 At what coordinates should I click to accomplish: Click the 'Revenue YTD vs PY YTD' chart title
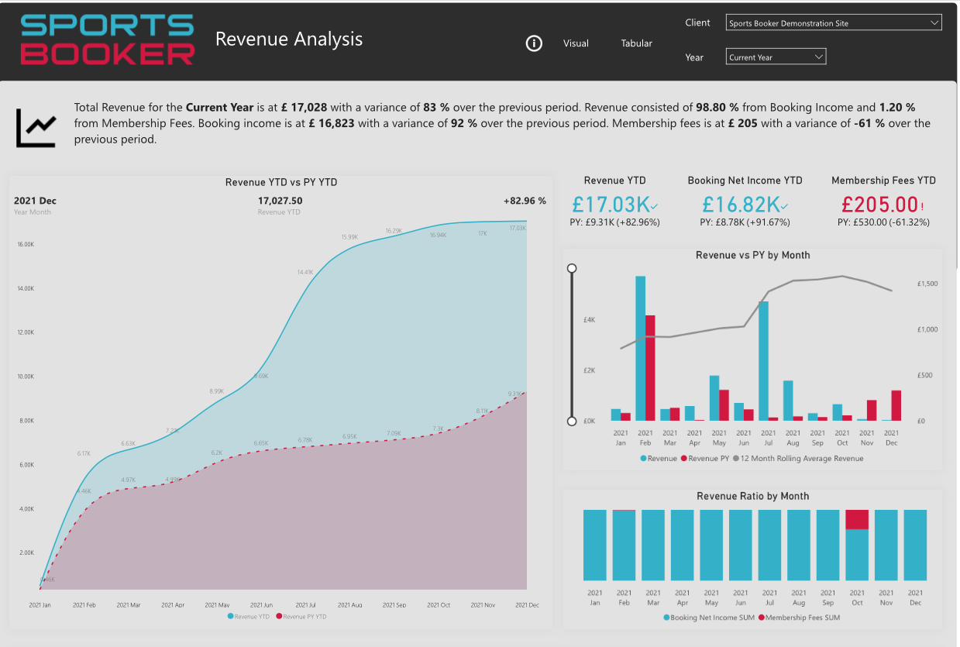[x=281, y=182]
